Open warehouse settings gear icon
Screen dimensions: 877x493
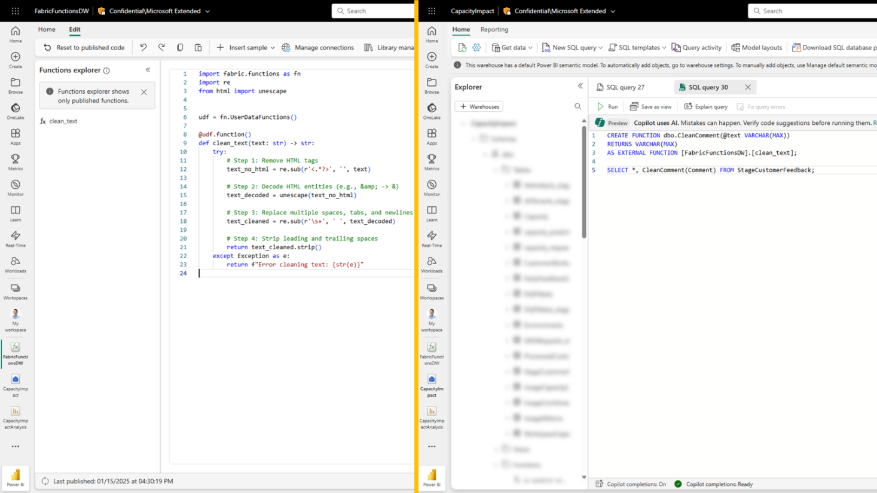tap(476, 47)
